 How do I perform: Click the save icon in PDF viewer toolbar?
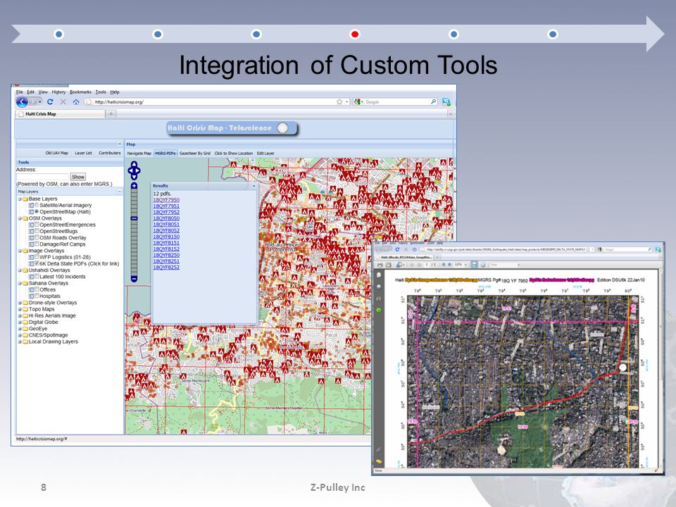tap(389, 265)
